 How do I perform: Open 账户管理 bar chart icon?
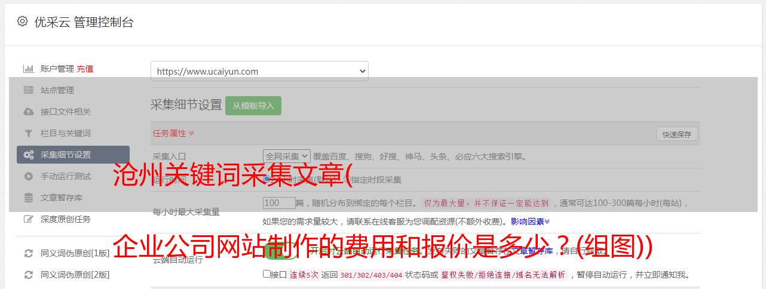click(x=28, y=69)
